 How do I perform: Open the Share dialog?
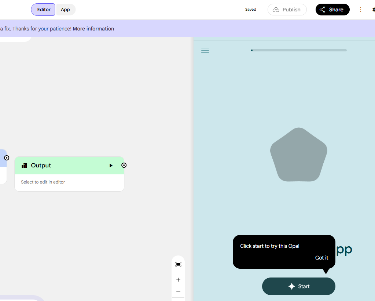coord(332,10)
